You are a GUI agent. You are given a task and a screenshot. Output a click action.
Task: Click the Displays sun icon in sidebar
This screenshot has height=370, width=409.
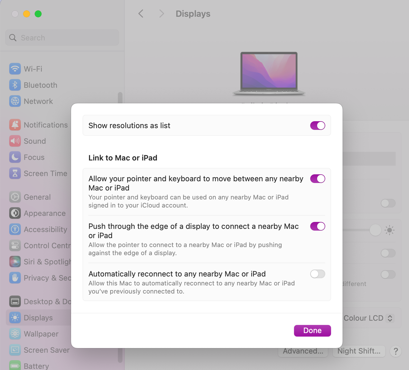click(15, 317)
